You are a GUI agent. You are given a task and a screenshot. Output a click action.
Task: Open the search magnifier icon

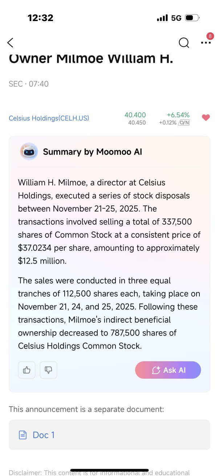point(184,43)
